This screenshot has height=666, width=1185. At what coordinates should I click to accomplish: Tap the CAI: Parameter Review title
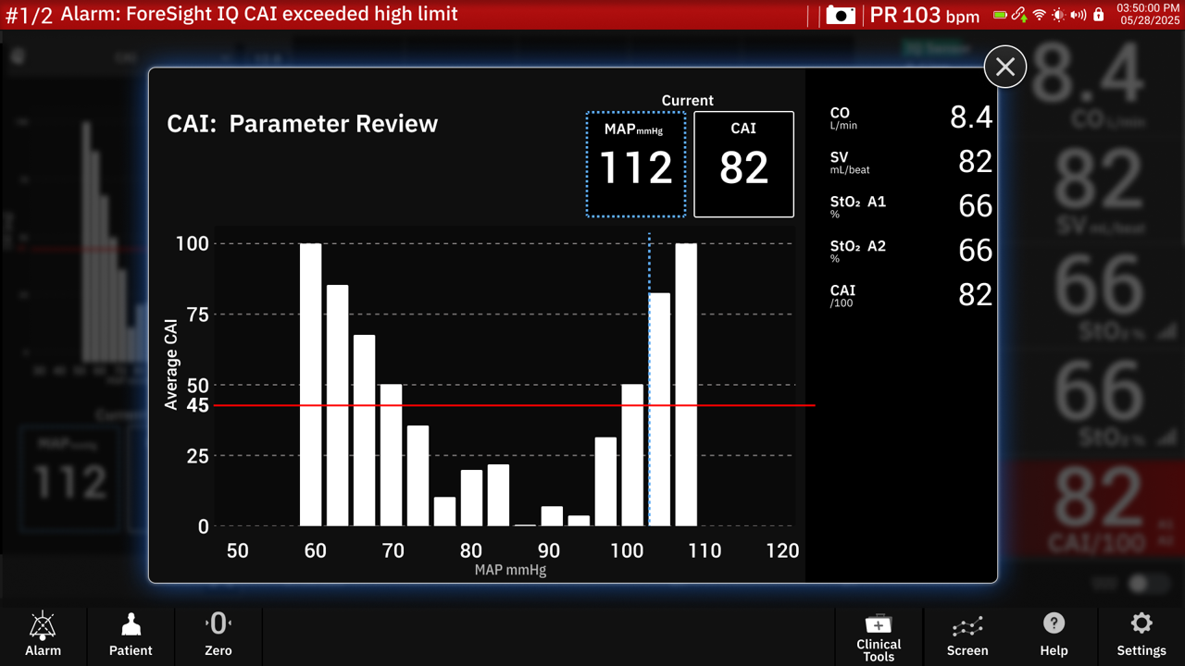click(x=302, y=124)
